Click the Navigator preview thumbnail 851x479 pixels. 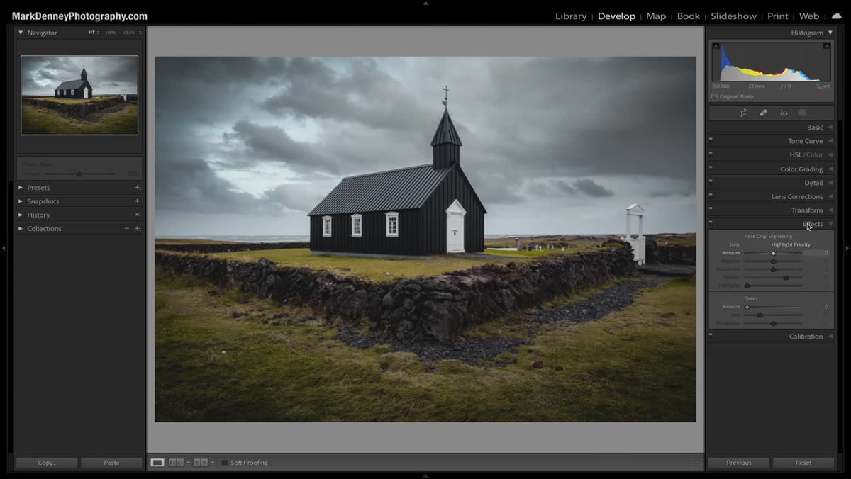[x=79, y=95]
